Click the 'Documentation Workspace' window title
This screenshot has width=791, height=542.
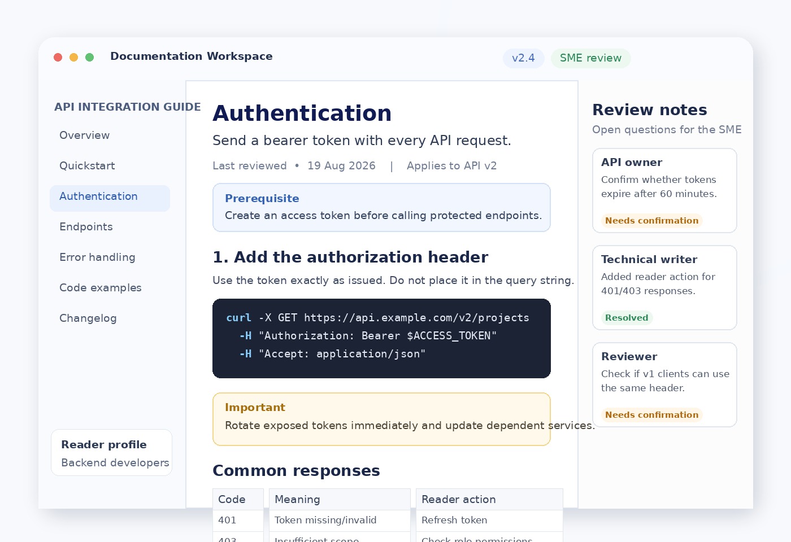(x=192, y=56)
